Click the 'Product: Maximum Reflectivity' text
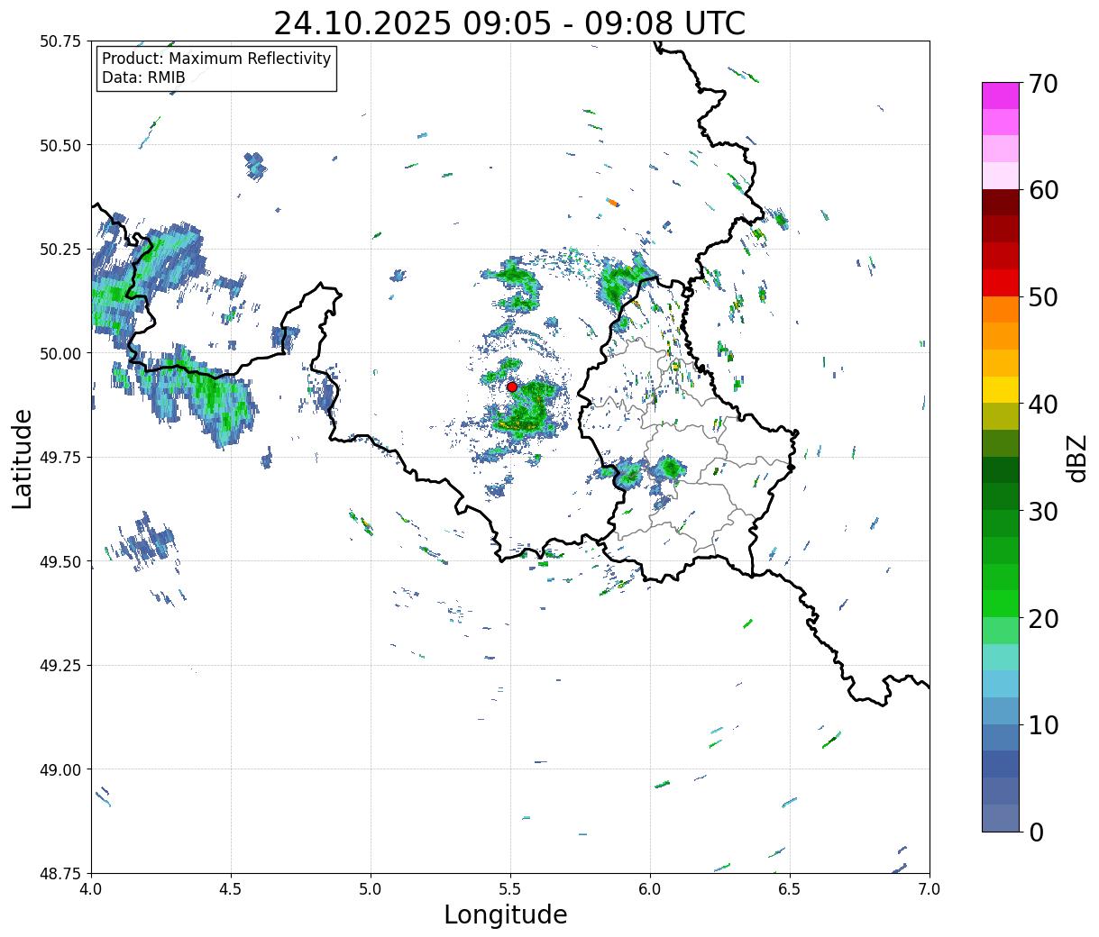 216,59
